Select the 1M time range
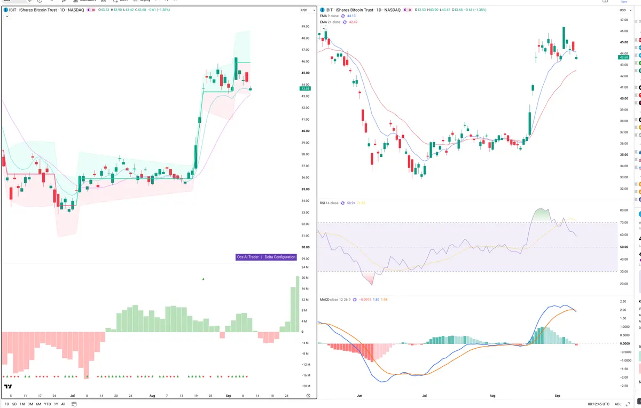Viewport: 641px width, 408px height. pyautogui.click(x=22, y=404)
